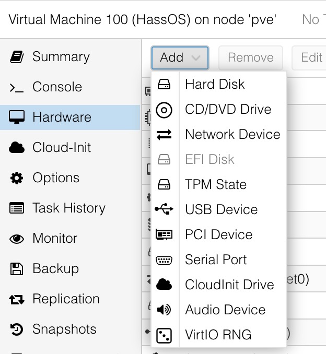Click the Task History list icon

point(17,208)
